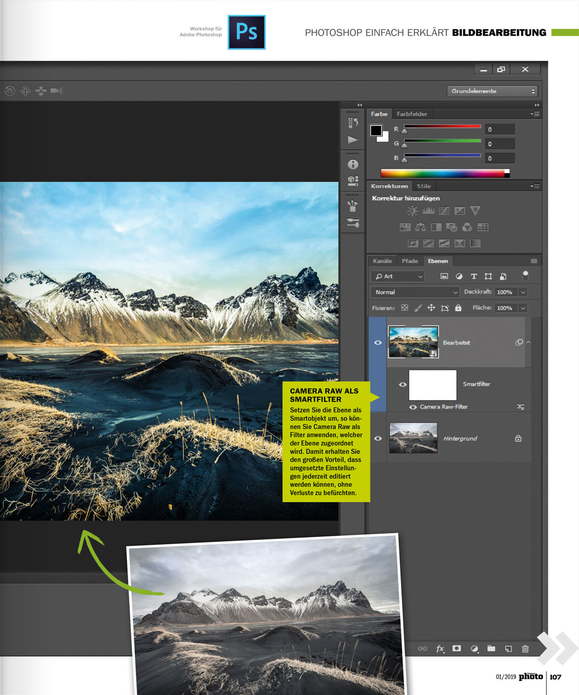Click the foreground color swatch
This screenshot has height=695, width=579.
[376, 130]
